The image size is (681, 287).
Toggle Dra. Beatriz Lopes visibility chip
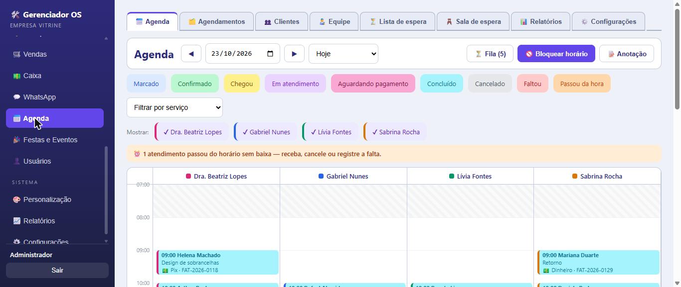tap(192, 132)
